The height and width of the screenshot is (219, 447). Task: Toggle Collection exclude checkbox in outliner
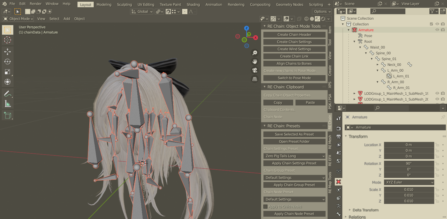(x=431, y=24)
